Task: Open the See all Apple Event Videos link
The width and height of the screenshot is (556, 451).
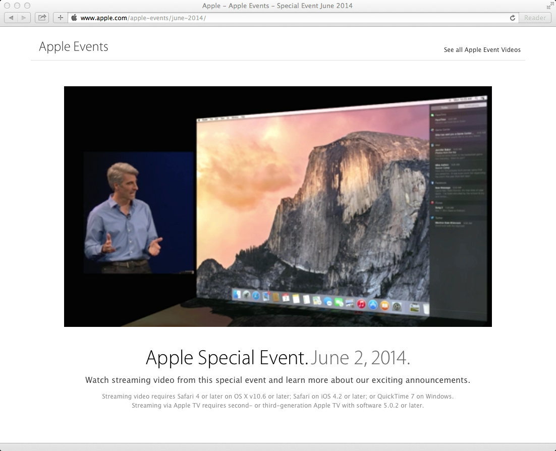Action: click(482, 49)
